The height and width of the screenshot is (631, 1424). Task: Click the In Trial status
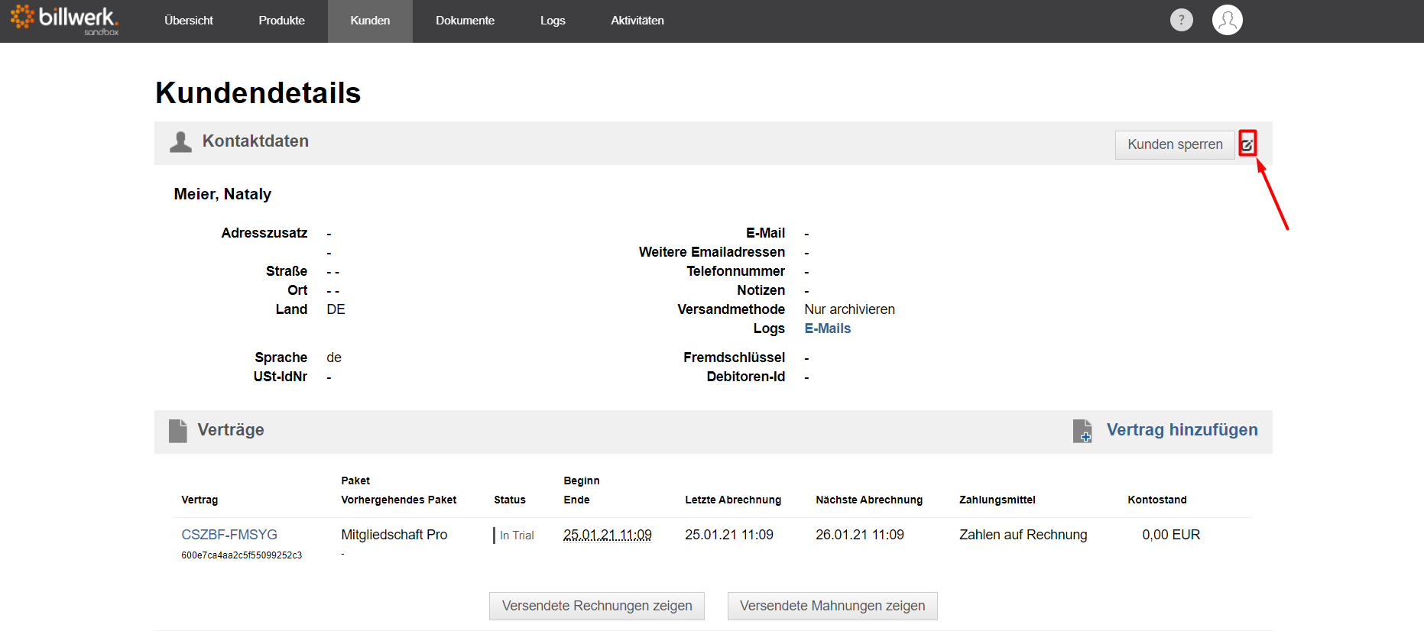tap(517, 536)
